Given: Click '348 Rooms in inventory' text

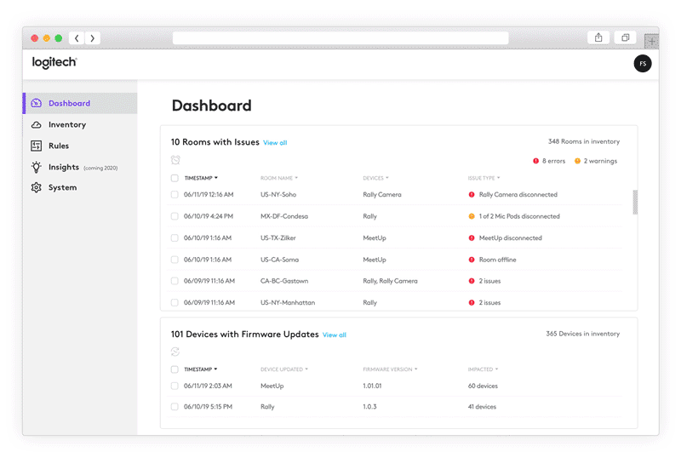Looking at the screenshot, I should (584, 141).
